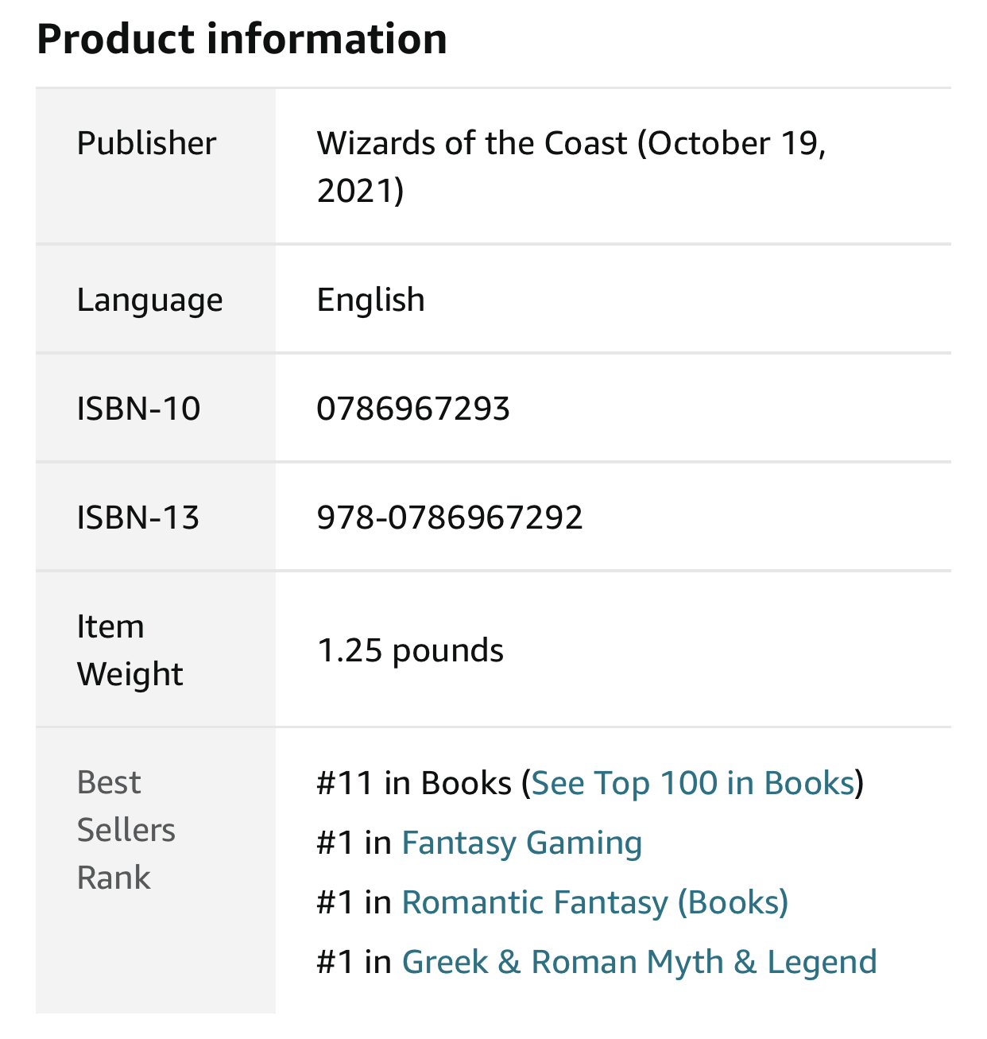Click the #11 in Books rank text
This screenshot has height=1039, width=987.
(413, 783)
